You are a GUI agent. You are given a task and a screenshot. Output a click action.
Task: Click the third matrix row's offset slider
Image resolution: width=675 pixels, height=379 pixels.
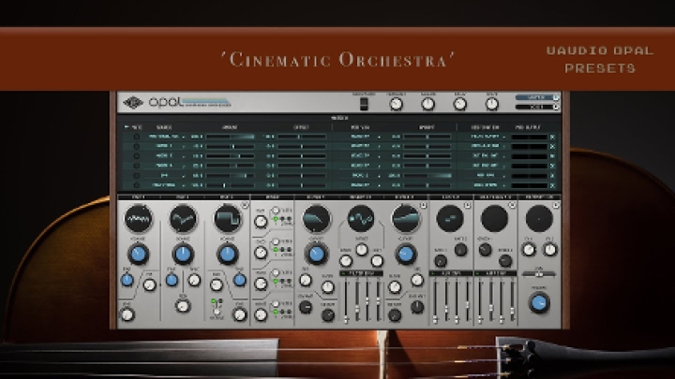[301, 156]
